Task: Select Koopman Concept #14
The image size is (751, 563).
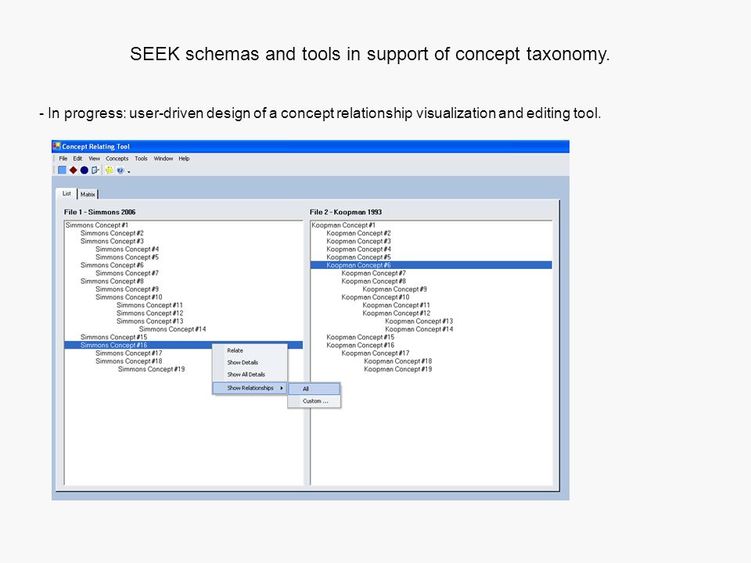Action: 419,329
